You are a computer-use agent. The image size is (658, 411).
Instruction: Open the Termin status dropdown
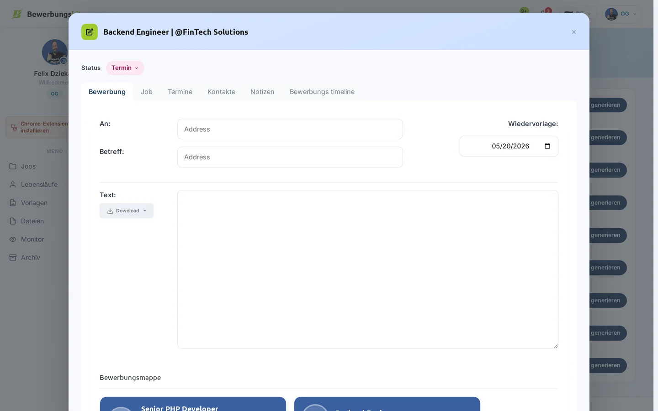(x=125, y=68)
